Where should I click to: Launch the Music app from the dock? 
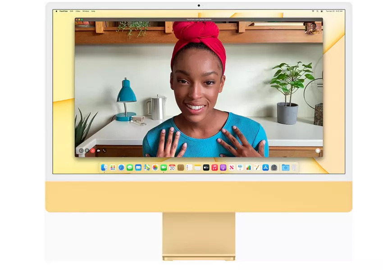[x=214, y=167]
